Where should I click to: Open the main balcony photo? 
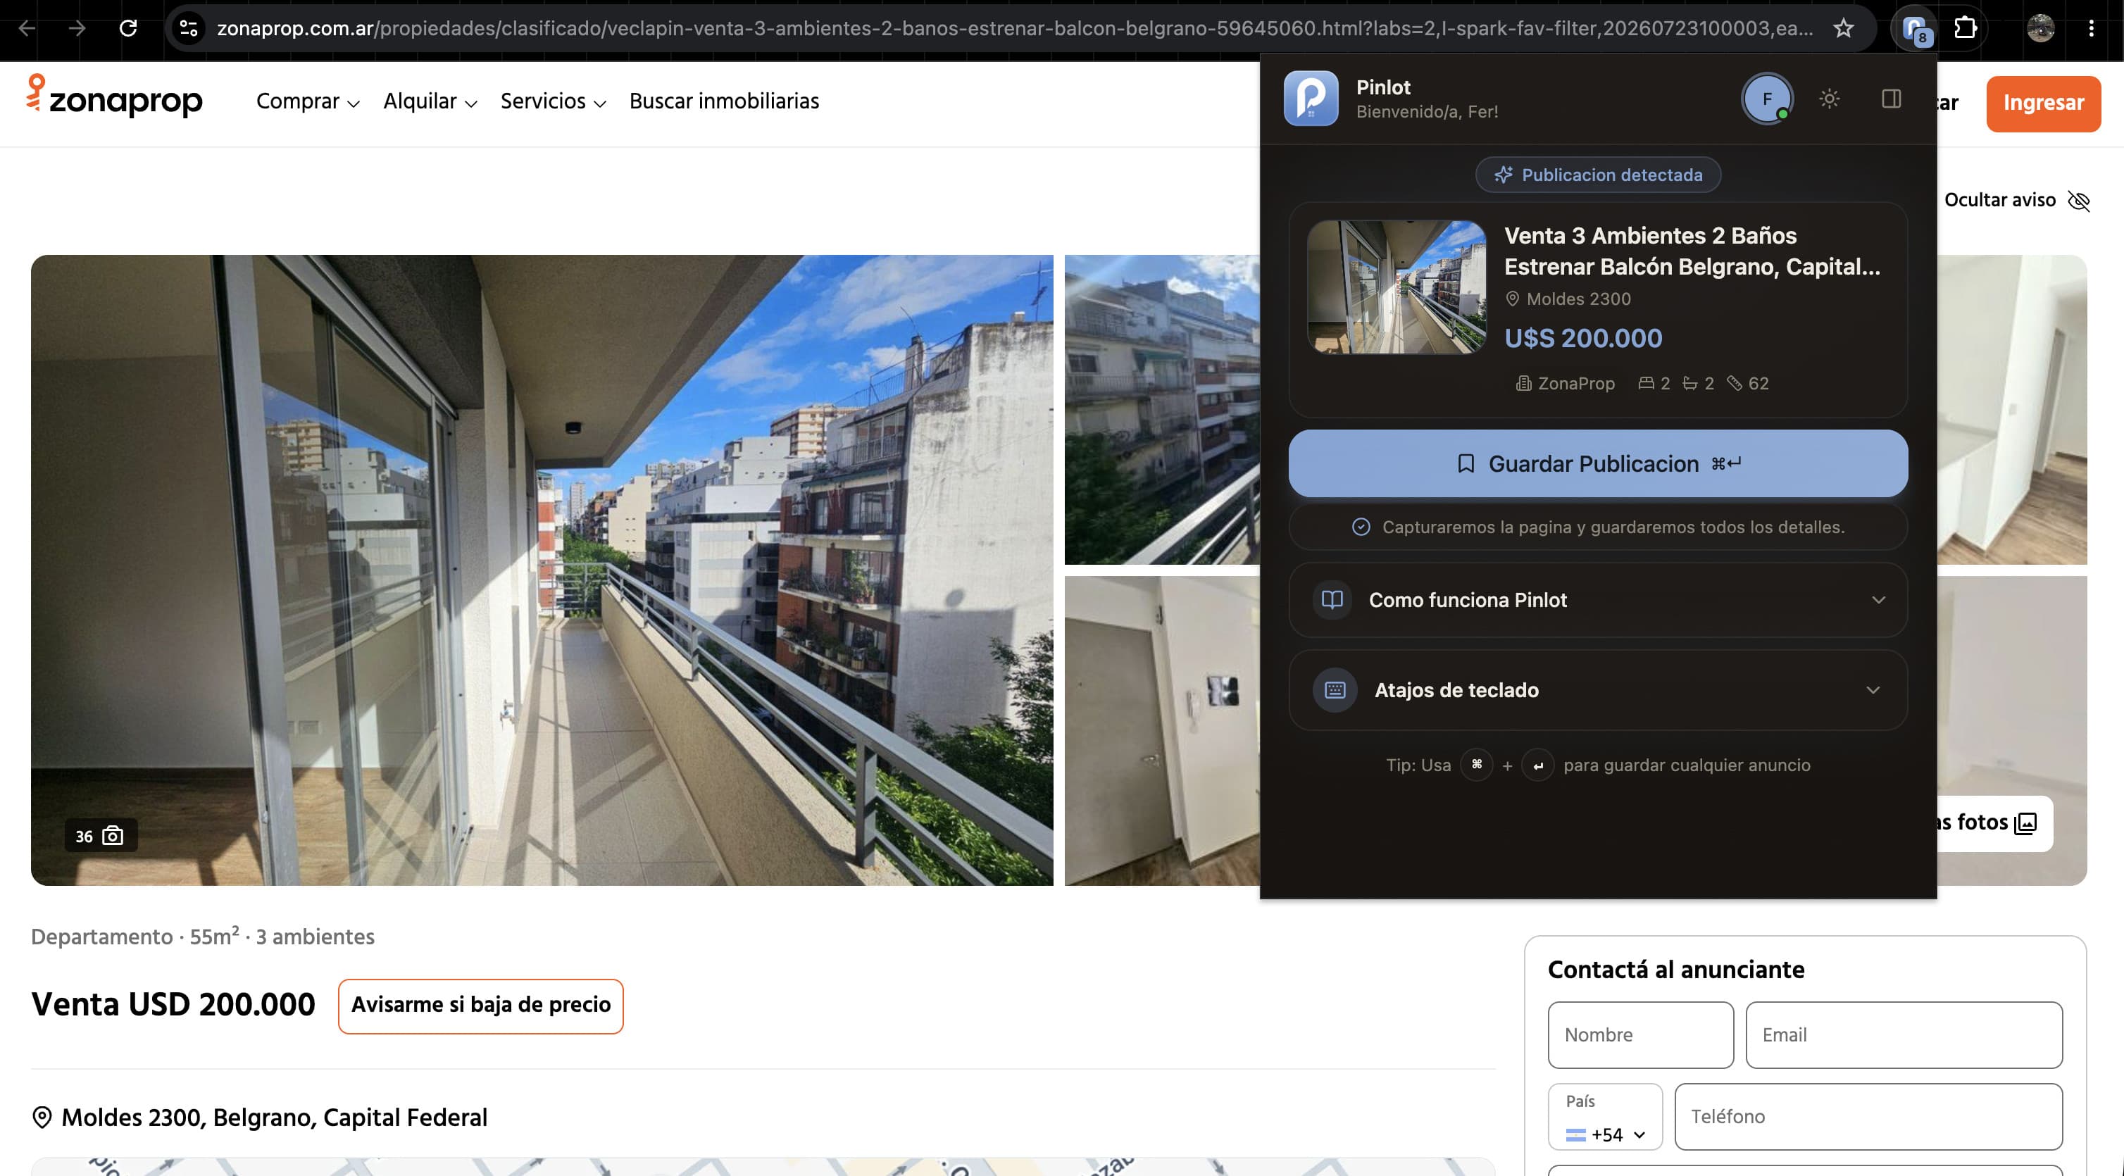542,570
